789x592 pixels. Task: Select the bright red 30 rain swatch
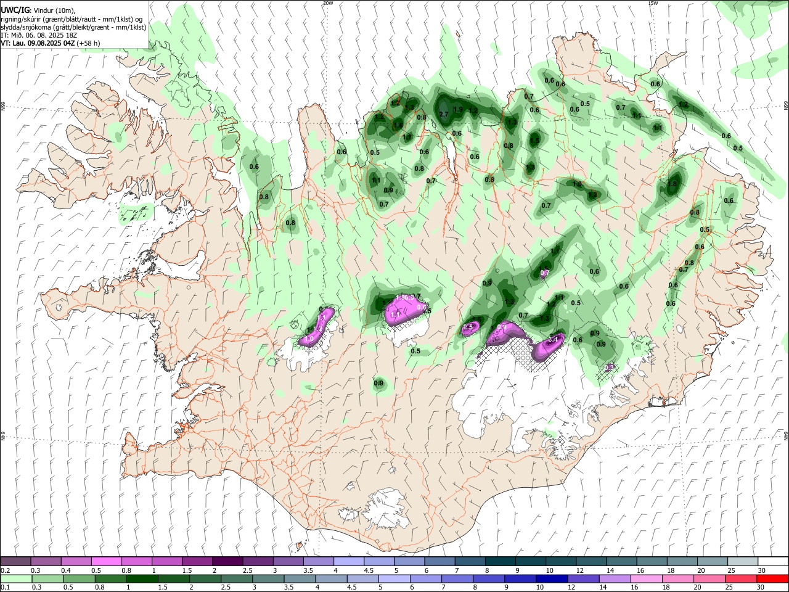point(771,578)
